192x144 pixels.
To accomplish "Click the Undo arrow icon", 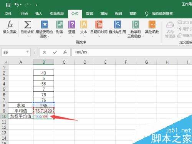I will pos(17,5).
